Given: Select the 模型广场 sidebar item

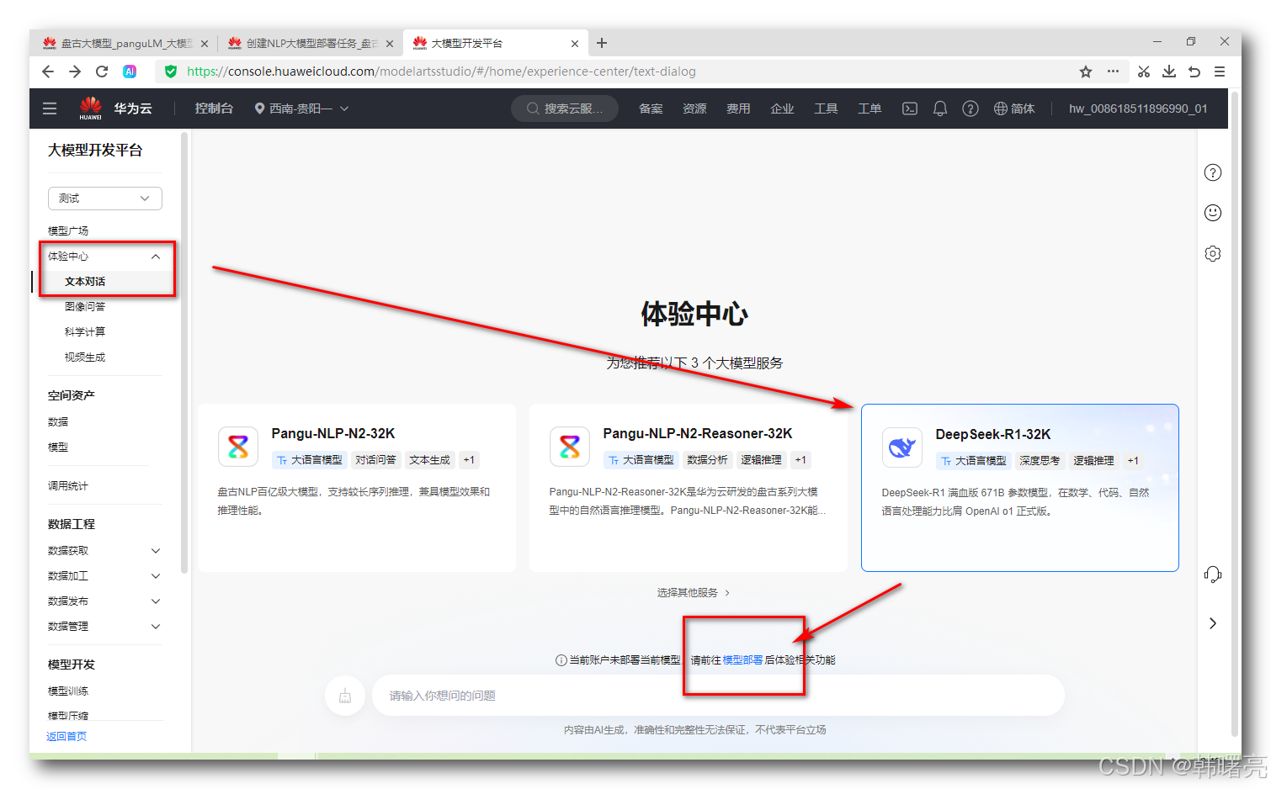Looking at the screenshot, I should (68, 230).
